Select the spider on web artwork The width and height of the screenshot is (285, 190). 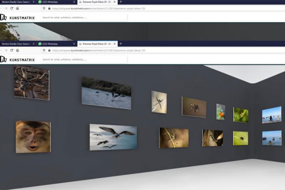click(159, 102)
